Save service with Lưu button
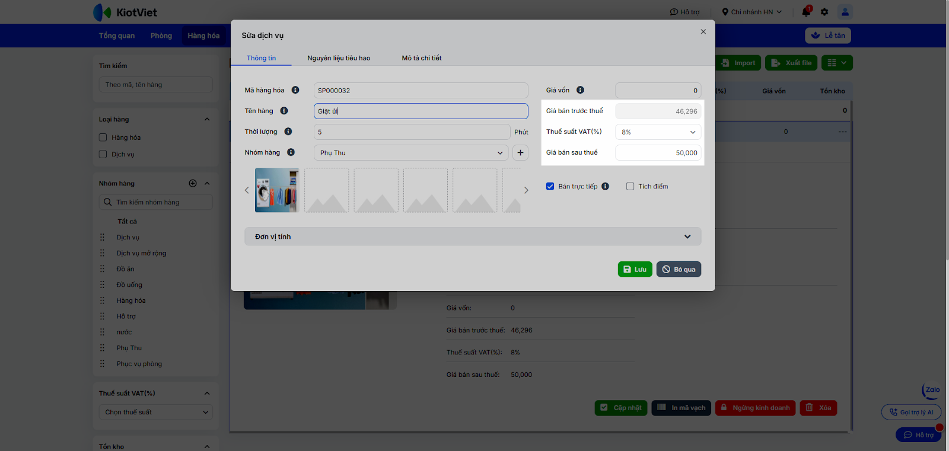The width and height of the screenshot is (949, 451). click(x=635, y=269)
